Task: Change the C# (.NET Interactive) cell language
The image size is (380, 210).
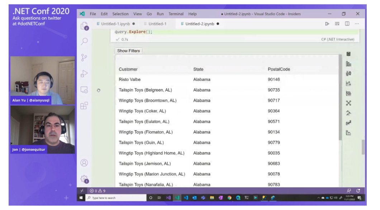Action: pyautogui.click(x=338, y=39)
